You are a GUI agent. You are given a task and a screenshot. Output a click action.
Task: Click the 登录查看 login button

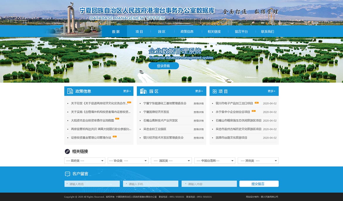click(x=163, y=66)
